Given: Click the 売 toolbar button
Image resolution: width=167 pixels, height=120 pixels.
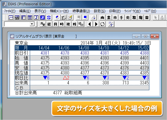Looking at the screenshot, I should [128, 18].
